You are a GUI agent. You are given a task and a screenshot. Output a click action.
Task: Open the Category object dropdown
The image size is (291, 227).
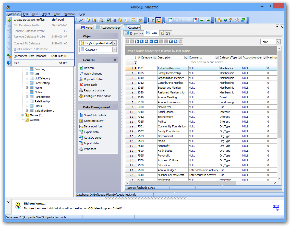(x=115, y=49)
